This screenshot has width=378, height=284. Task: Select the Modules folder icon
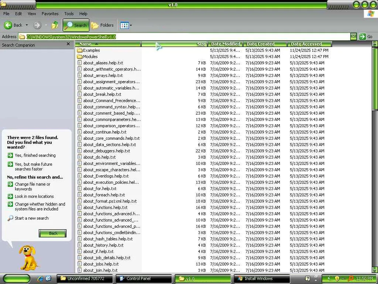(x=80, y=57)
